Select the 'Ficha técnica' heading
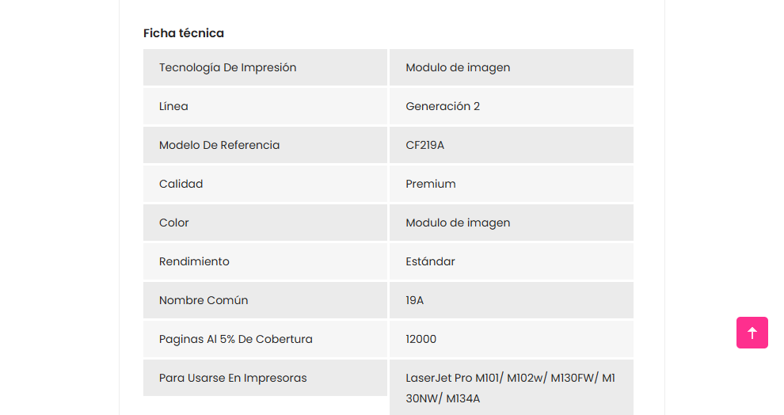This screenshot has height=415, width=784. (184, 33)
